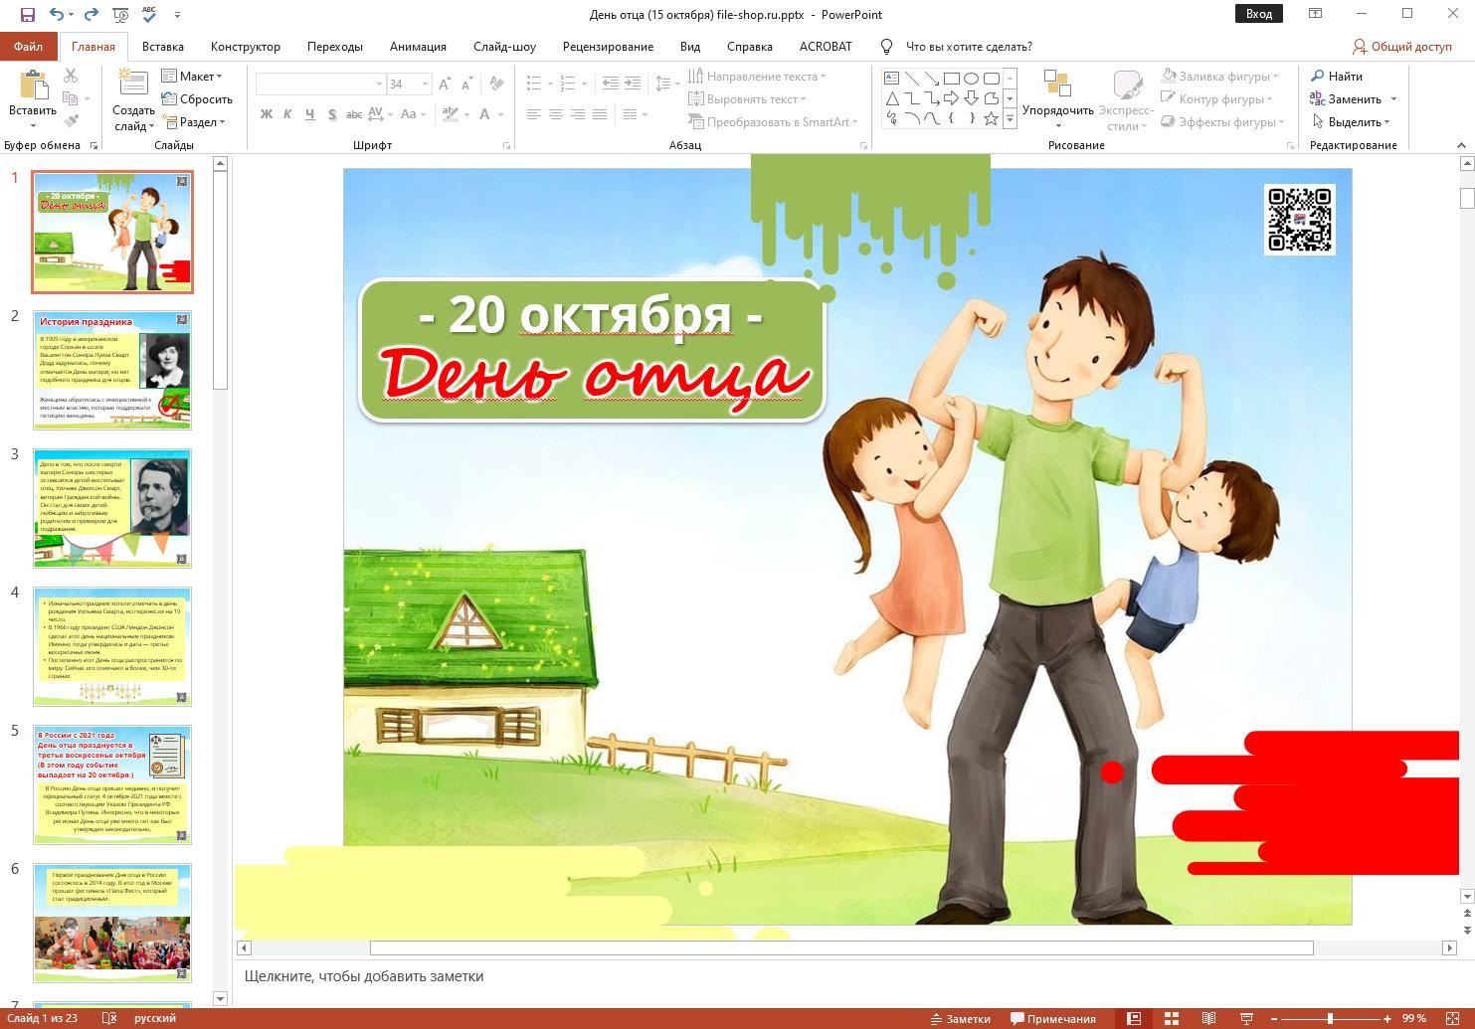The height and width of the screenshot is (1029, 1475).
Task: Toggle text shadow (S)
Action: coord(331,114)
